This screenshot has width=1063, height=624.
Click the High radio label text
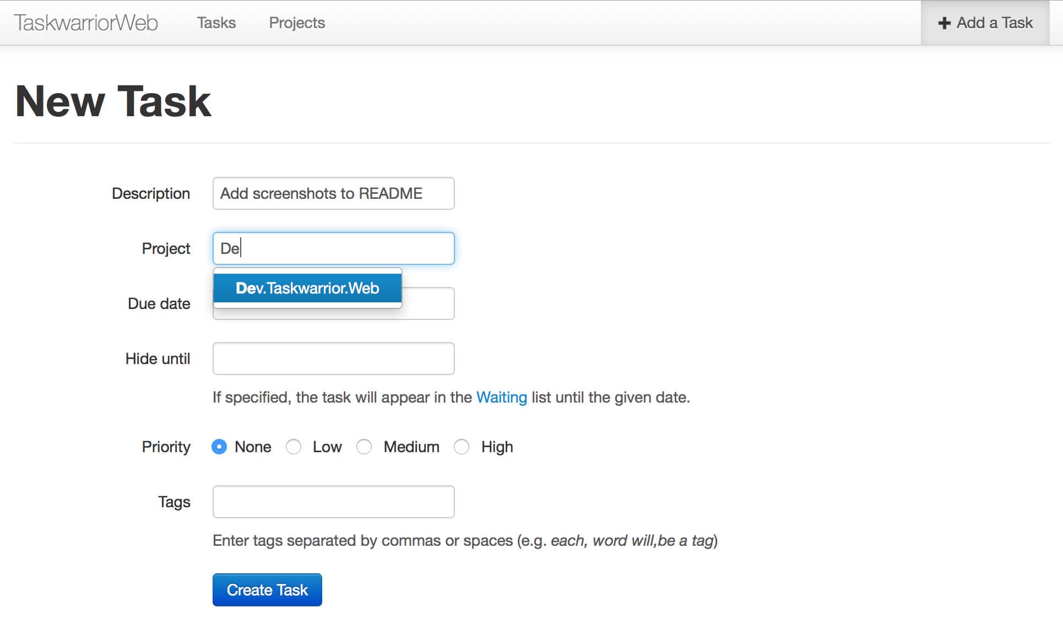coord(497,447)
